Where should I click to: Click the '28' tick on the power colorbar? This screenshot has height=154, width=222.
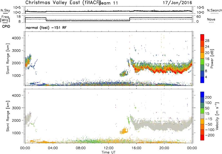[x=207, y=41]
